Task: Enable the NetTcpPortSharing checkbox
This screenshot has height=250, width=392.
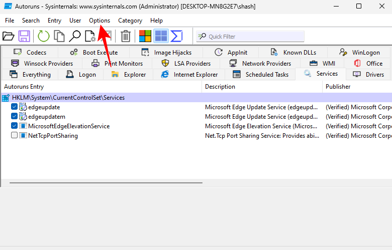Action: 14,135
